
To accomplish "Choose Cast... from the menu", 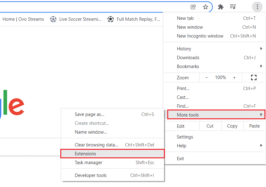I will coord(215,97).
